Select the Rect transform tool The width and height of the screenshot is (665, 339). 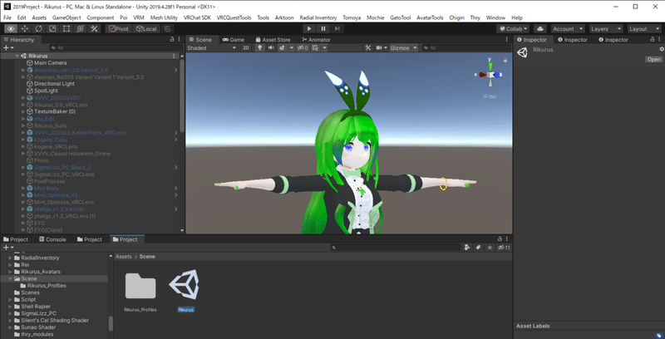click(66, 29)
